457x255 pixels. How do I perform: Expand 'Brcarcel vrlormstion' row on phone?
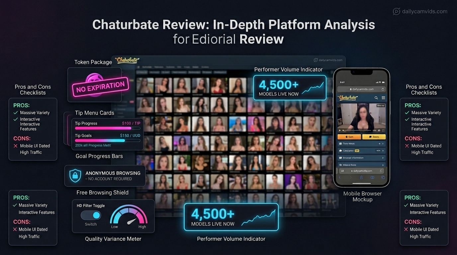362,158
